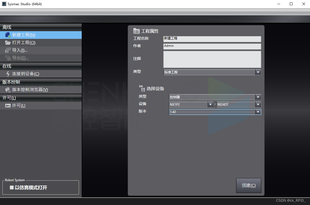Open 连接到设备(C) under online section

click(41, 74)
